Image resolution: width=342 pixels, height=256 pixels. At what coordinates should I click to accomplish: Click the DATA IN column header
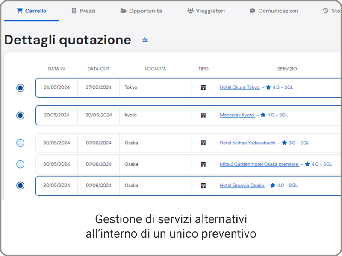point(56,69)
